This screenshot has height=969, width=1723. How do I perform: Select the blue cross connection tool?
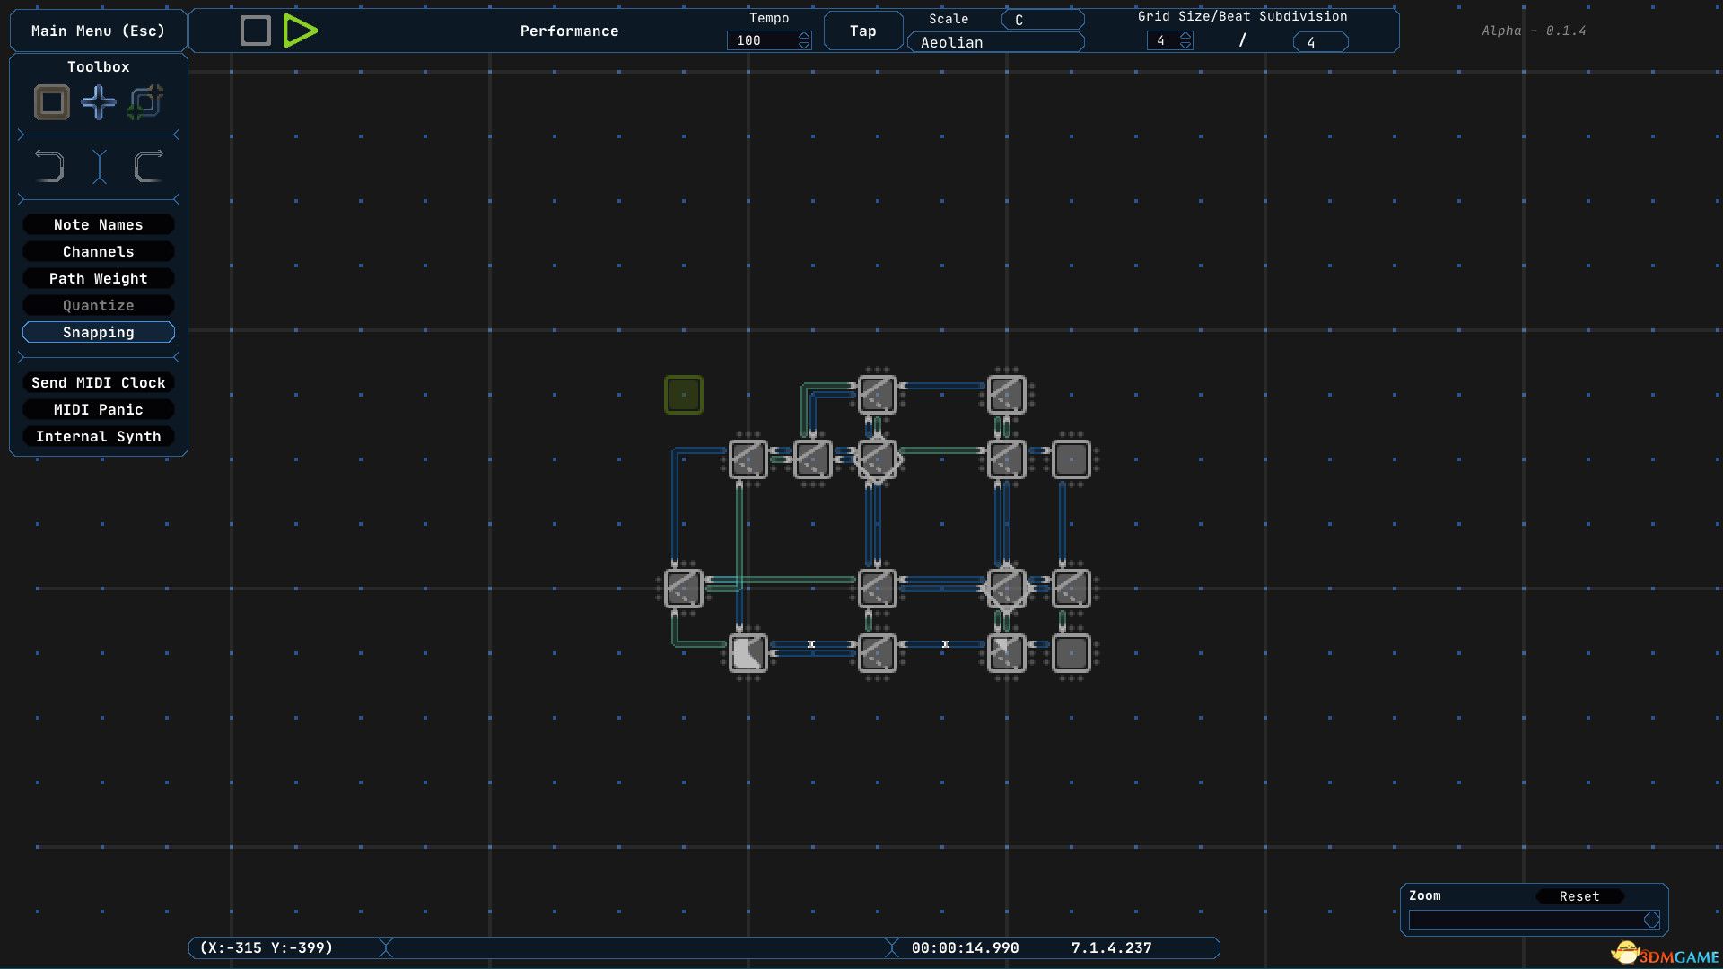point(99,102)
